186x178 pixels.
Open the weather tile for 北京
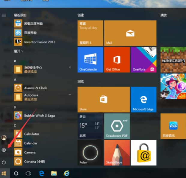(90, 126)
